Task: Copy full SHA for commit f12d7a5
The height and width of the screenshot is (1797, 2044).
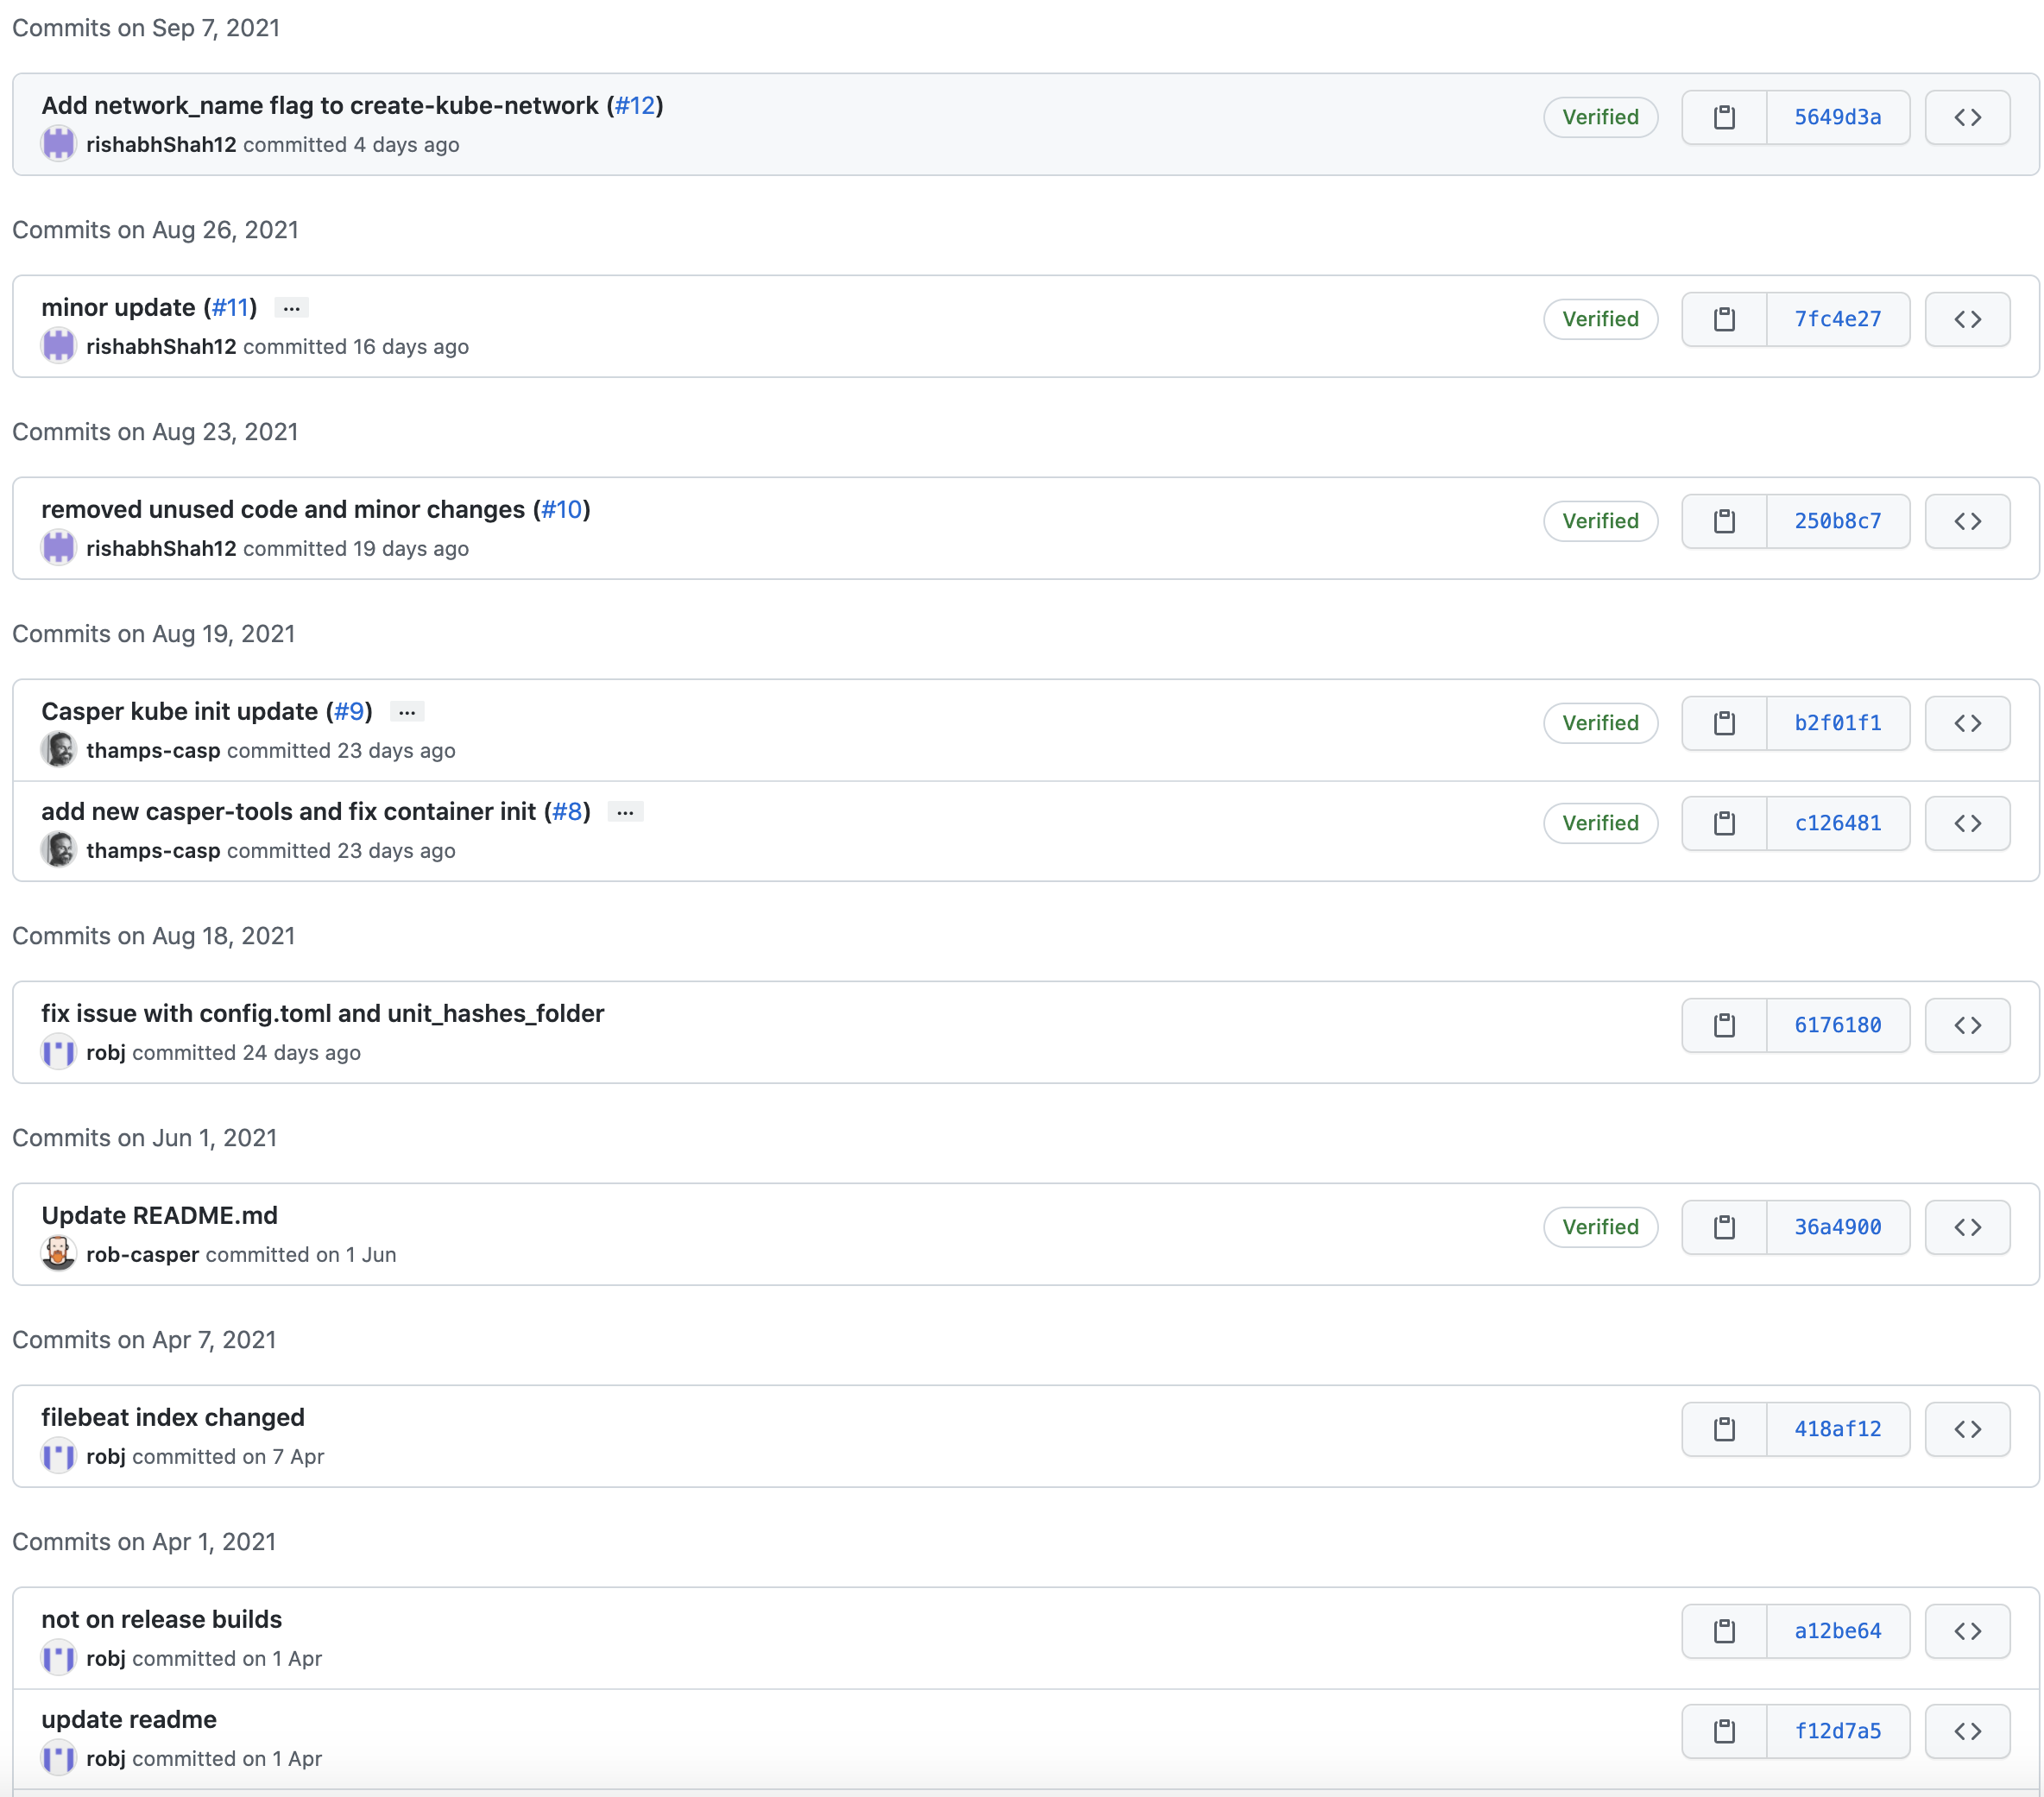Action: click(1724, 1731)
